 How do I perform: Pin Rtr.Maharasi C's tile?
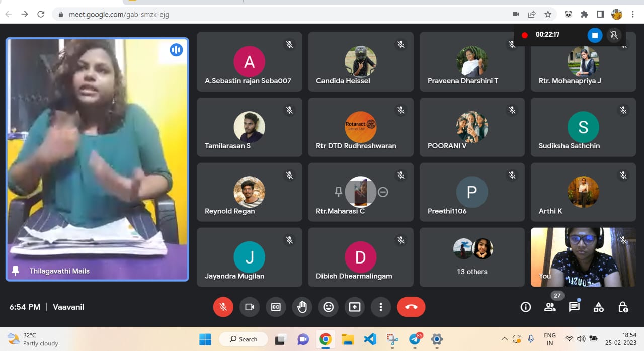click(338, 192)
